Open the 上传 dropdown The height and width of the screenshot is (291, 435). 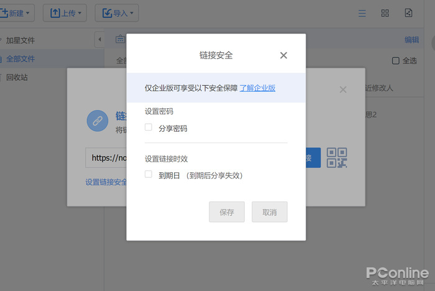click(x=64, y=12)
